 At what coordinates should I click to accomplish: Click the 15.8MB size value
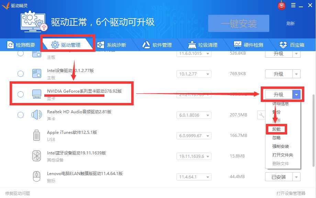[237, 156]
